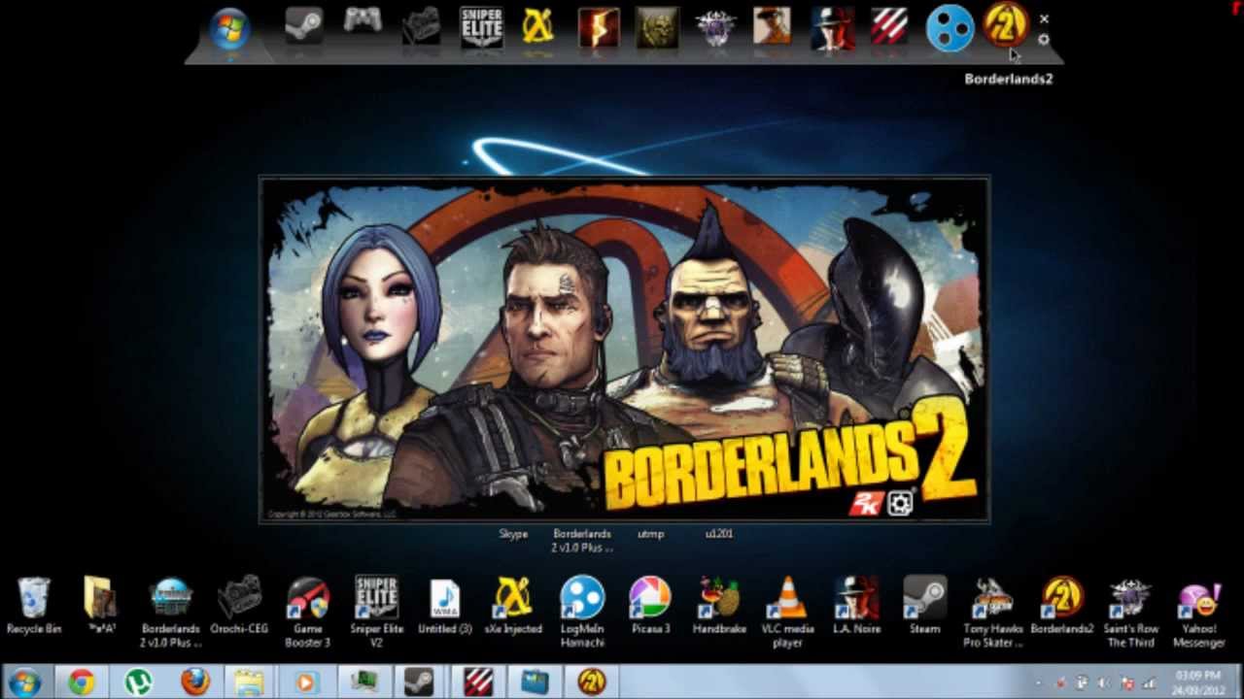
Task: Open Yahoo! Messenger desktop shortcut
Action: (x=1198, y=614)
